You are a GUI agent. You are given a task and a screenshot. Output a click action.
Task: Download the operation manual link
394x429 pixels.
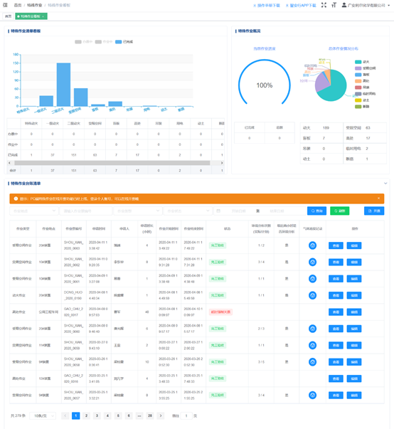(x=267, y=6)
